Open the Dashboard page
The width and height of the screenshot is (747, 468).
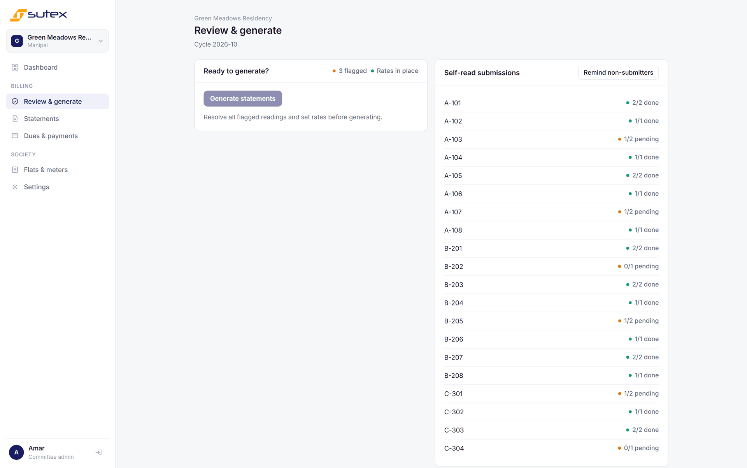tap(58, 67)
